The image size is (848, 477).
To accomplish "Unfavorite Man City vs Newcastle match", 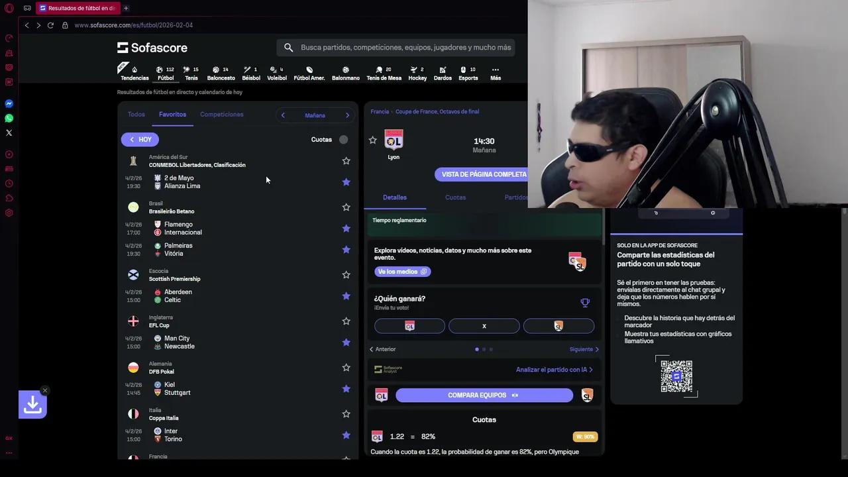I will coord(346,343).
